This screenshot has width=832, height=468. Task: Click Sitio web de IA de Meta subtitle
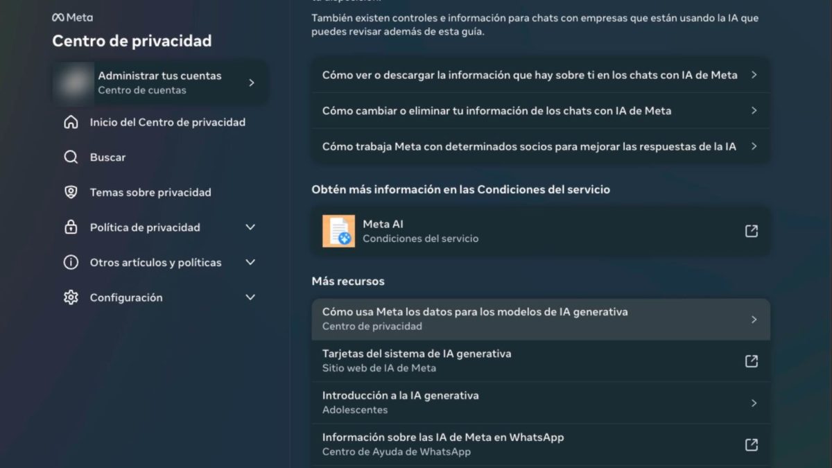point(379,368)
